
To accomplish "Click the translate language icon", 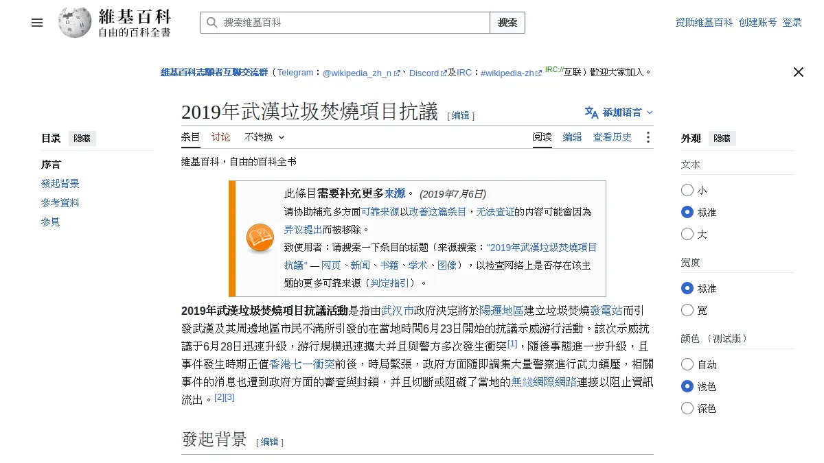I will tap(591, 112).
